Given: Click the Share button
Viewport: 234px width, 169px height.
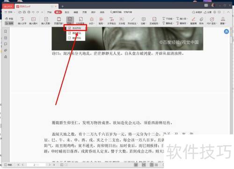Looking at the screenshot, I should (x=208, y=12).
